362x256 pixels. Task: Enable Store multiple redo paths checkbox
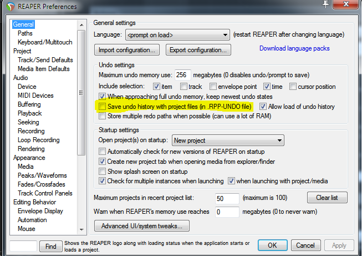coord(102,116)
